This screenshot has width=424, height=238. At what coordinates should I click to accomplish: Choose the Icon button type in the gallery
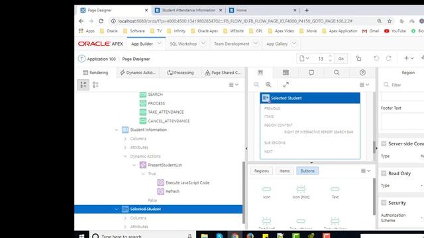coord(266,192)
